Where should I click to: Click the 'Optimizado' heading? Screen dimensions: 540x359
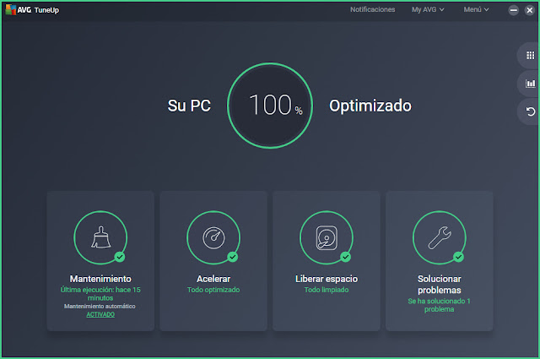[370, 106]
